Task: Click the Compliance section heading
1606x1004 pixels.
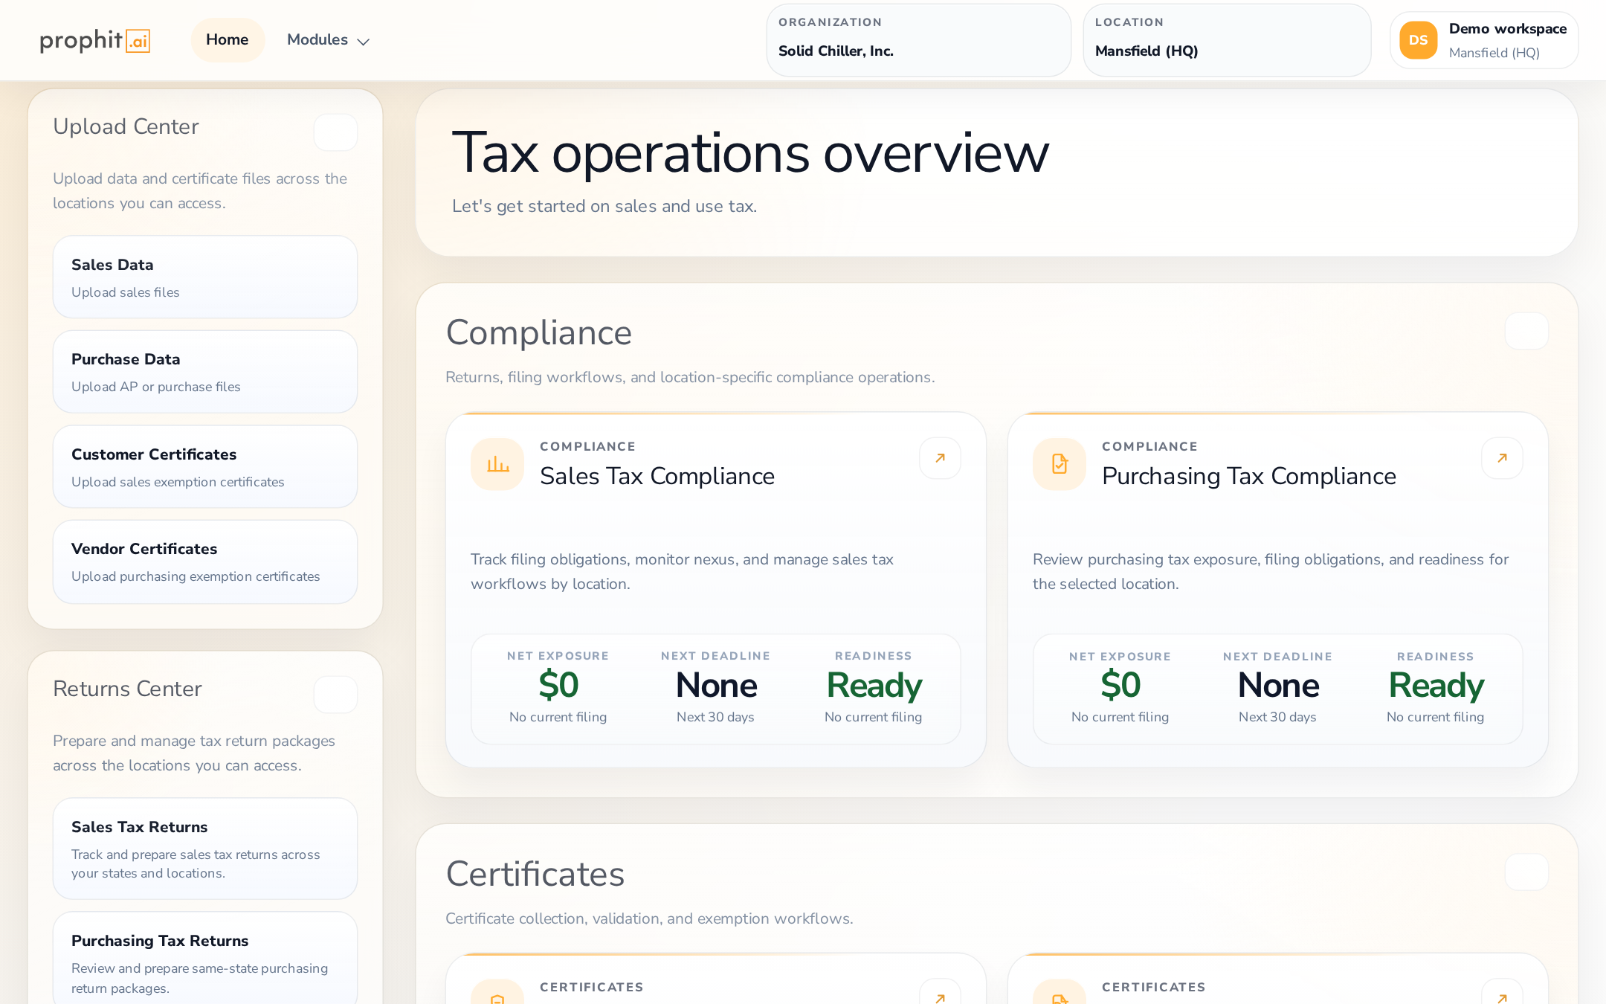Action: click(539, 332)
